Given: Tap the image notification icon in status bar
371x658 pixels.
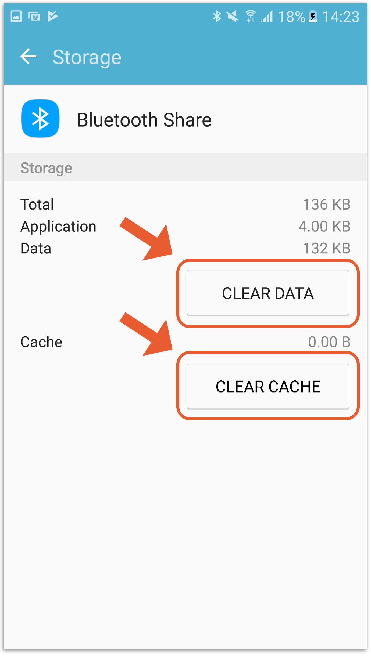Looking at the screenshot, I should coord(16,16).
